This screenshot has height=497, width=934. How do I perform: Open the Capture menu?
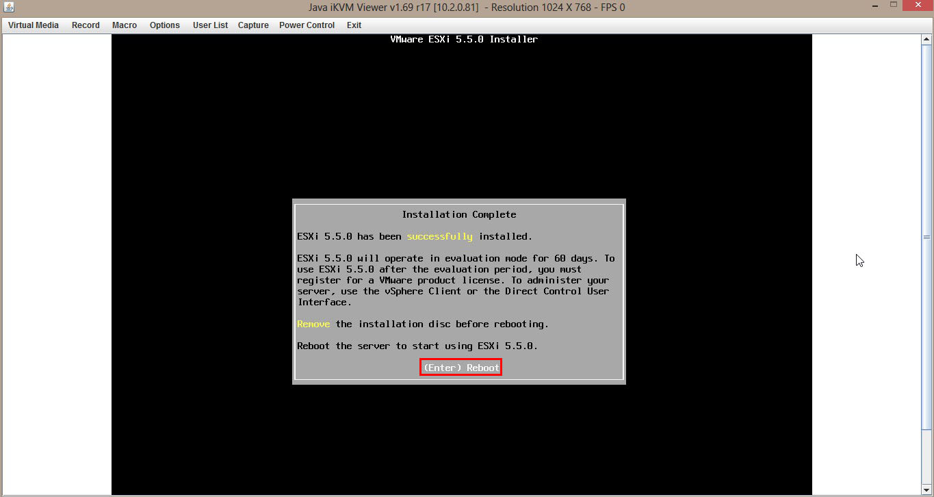click(253, 25)
